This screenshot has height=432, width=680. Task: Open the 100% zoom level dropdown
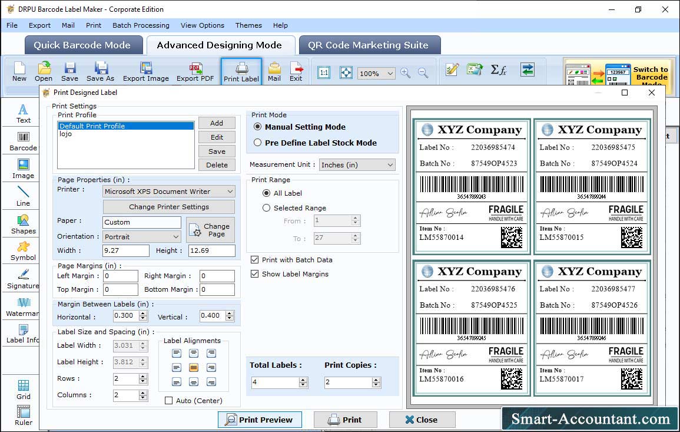[376, 73]
